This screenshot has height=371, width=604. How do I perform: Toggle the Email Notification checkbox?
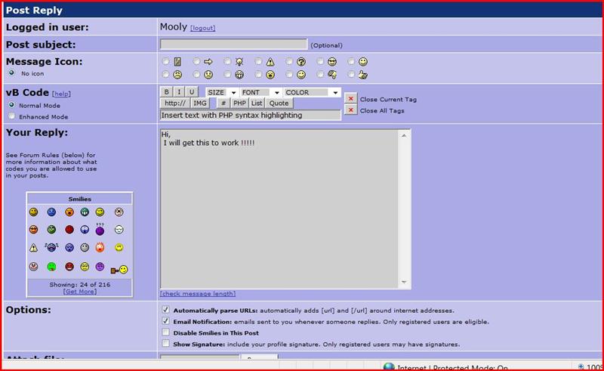point(165,321)
